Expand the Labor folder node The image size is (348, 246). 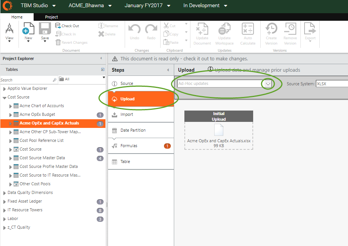pyautogui.click(x=5, y=219)
